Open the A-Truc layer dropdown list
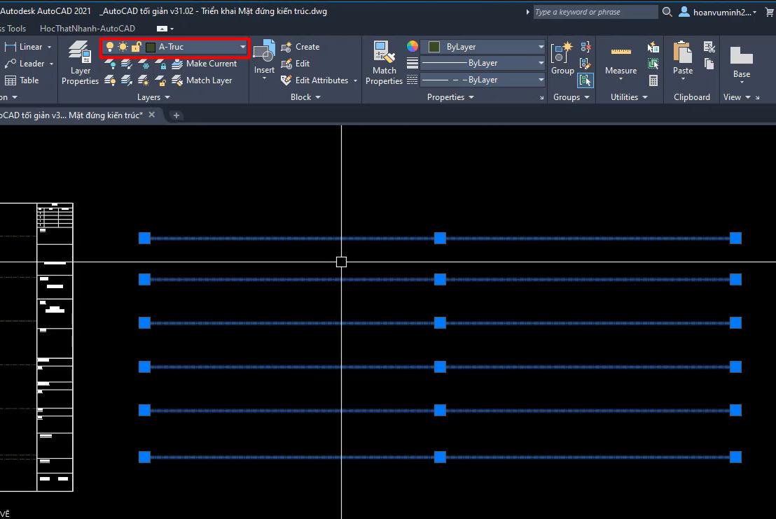The height and width of the screenshot is (519, 776). click(x=243, y=47)
